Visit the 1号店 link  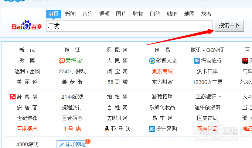(x=72, y=129)
